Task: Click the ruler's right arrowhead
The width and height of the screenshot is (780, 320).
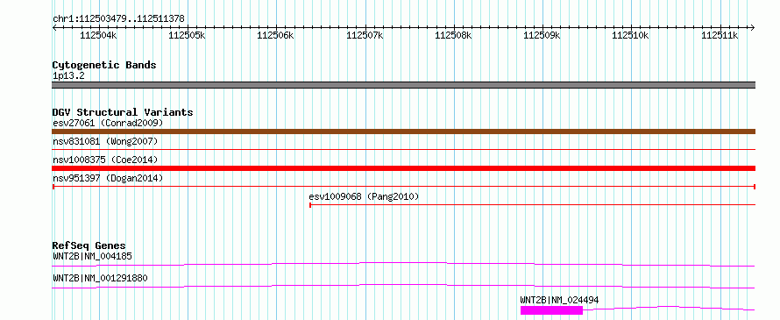Action: (752, 27)
